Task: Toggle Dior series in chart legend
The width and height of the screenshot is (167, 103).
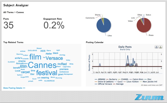Action: coord(148,79)
